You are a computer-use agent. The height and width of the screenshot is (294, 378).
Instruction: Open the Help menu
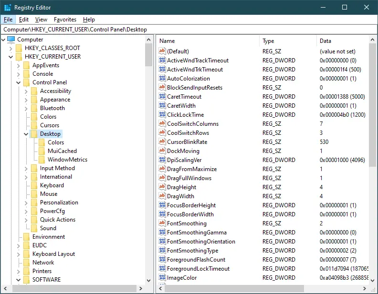[x=89, y=20]
